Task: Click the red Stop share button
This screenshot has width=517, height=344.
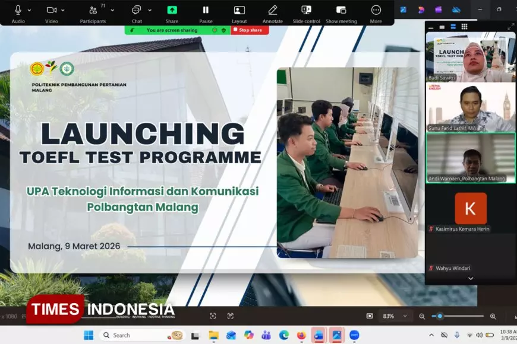Action: 249,30
